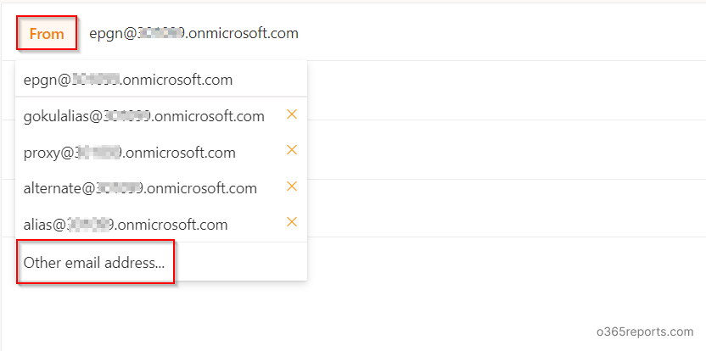Remove the gokulalias address with its X icon

[292, 114]
